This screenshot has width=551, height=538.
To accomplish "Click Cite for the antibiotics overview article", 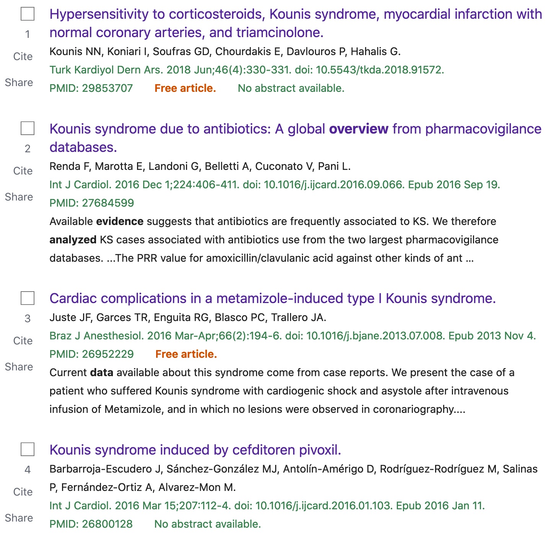I will click(23, 171).
